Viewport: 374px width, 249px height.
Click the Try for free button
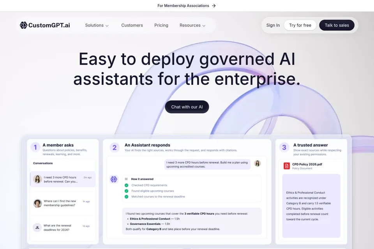[x=300, y=25]
